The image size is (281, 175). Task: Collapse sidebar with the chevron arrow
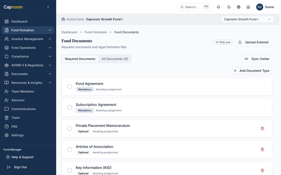tap(48, 7)
